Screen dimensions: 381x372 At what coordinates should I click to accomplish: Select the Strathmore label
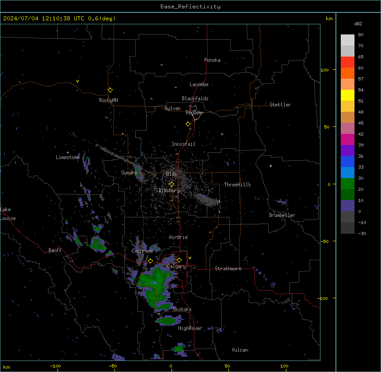(x=228, y=269)
